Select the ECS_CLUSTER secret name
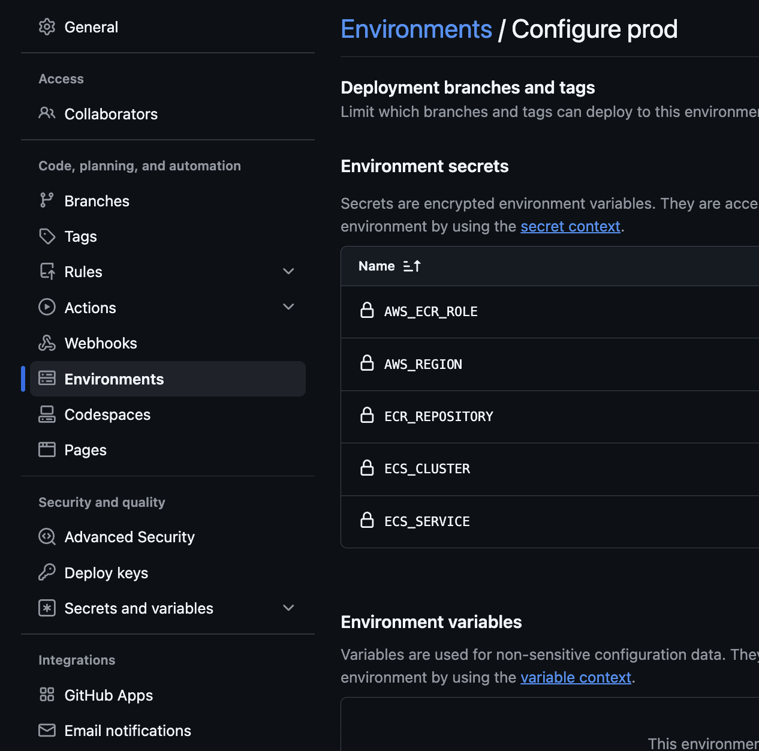 (427, 468)
